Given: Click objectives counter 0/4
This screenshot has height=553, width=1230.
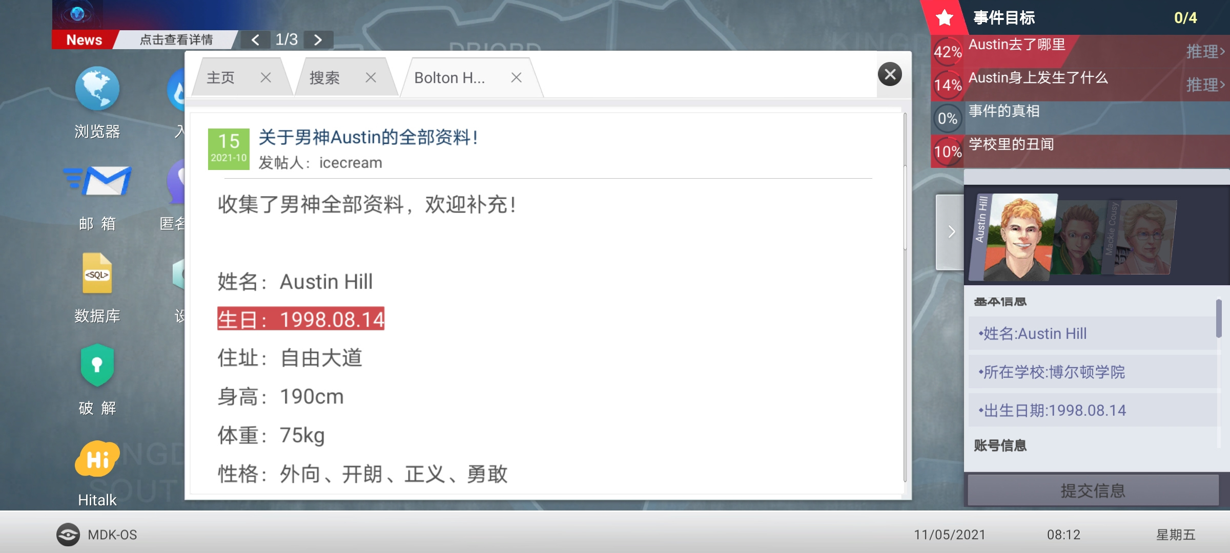Looking at the screenshot, I should pos(1185,18).
